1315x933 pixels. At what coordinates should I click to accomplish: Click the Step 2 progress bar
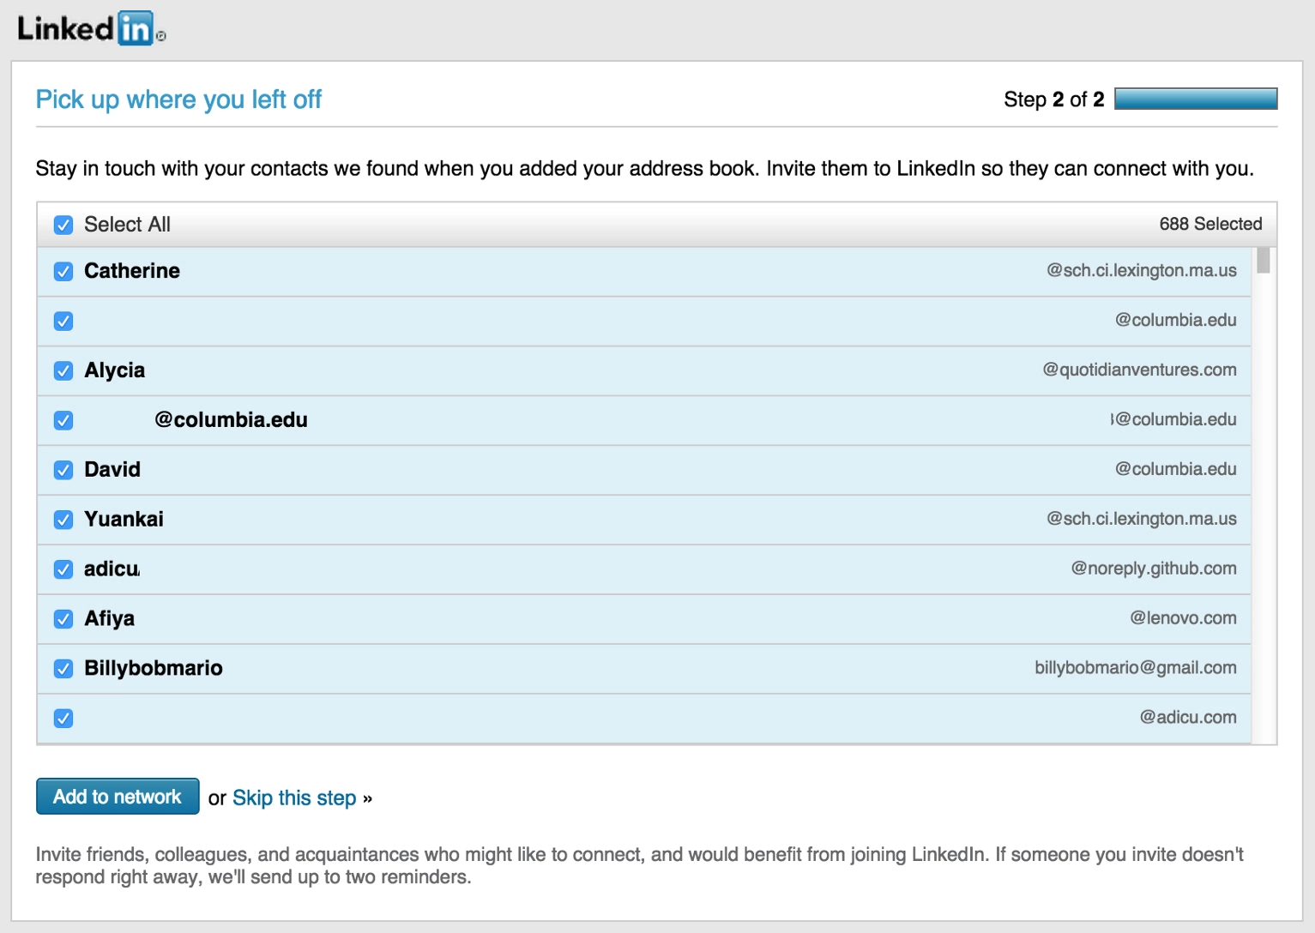(x=1196, y=99)
